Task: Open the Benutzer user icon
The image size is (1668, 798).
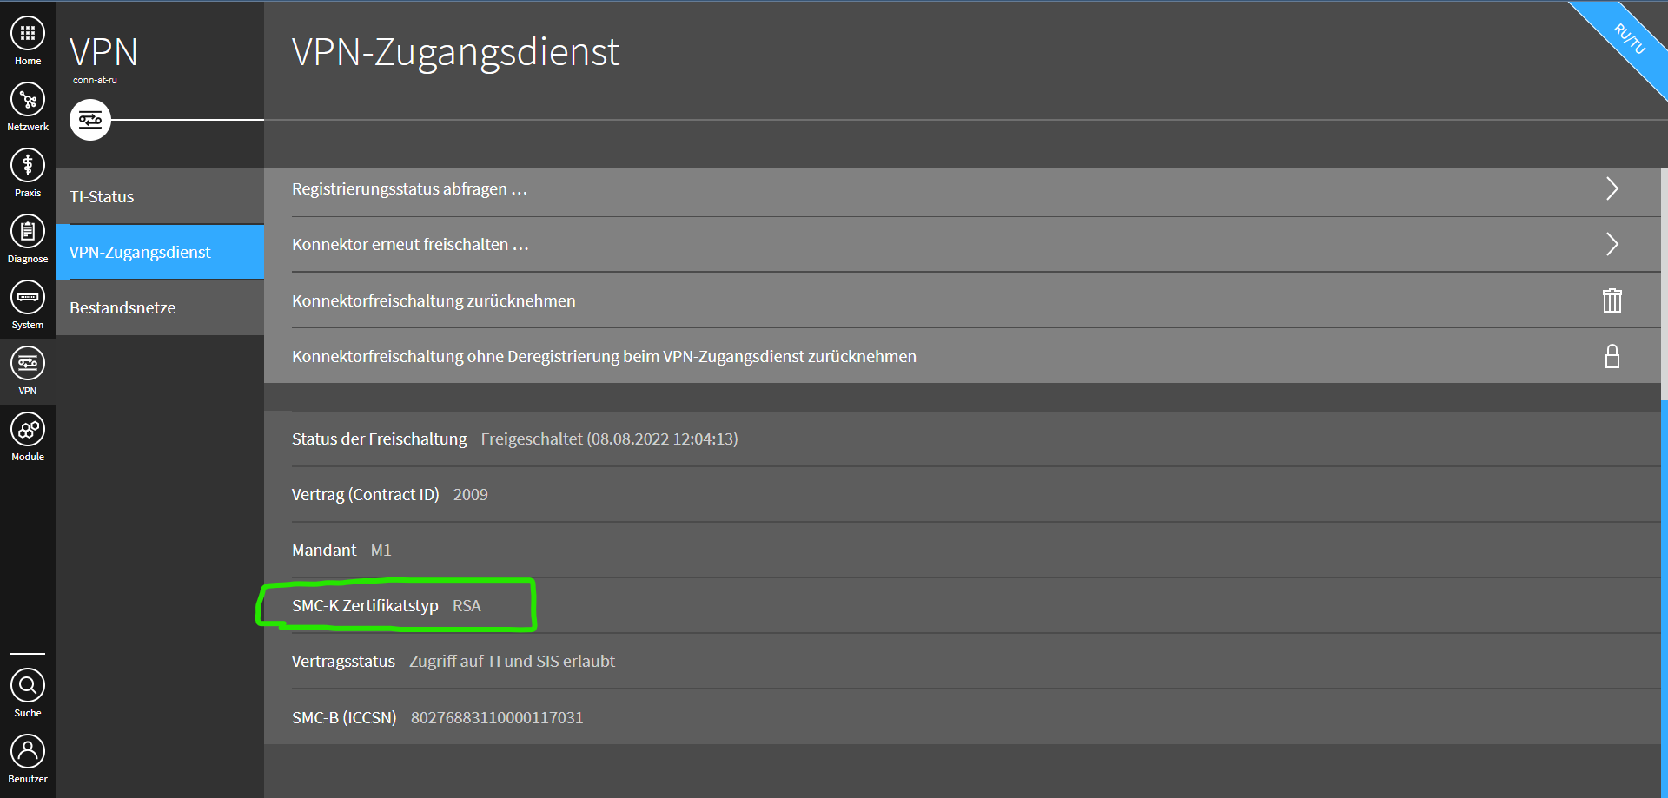Action: point(28,752)
